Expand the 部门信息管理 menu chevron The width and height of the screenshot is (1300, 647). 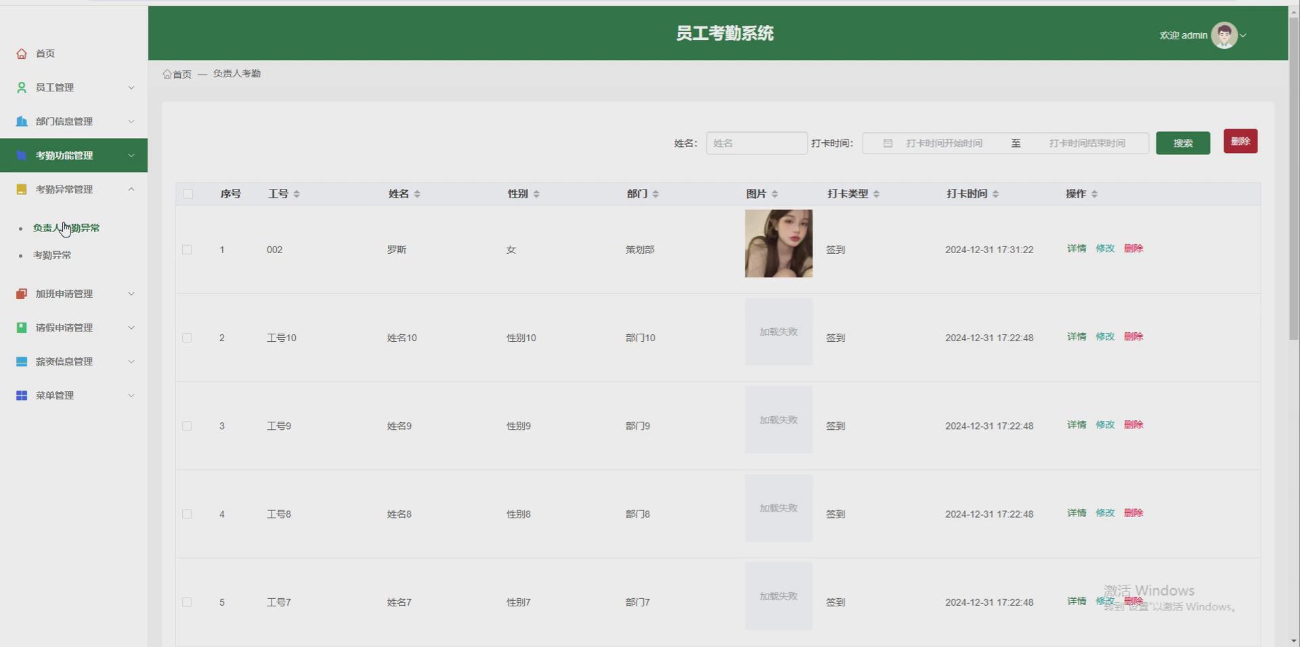point(131,121)
